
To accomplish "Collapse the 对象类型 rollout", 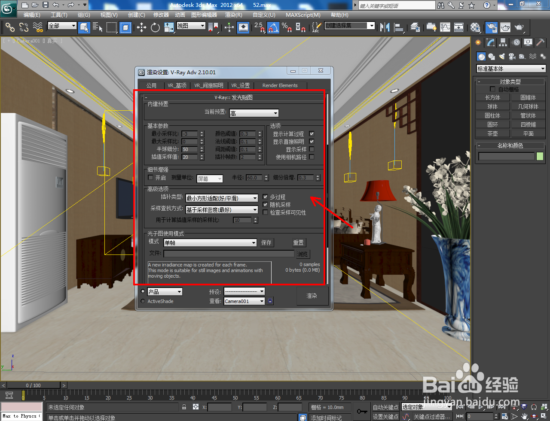I will pyautogui.click(x=510, y=82).
